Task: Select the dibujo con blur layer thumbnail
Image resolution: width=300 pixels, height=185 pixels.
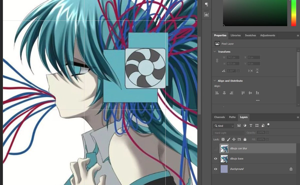Action: click(x=224, y=148)
